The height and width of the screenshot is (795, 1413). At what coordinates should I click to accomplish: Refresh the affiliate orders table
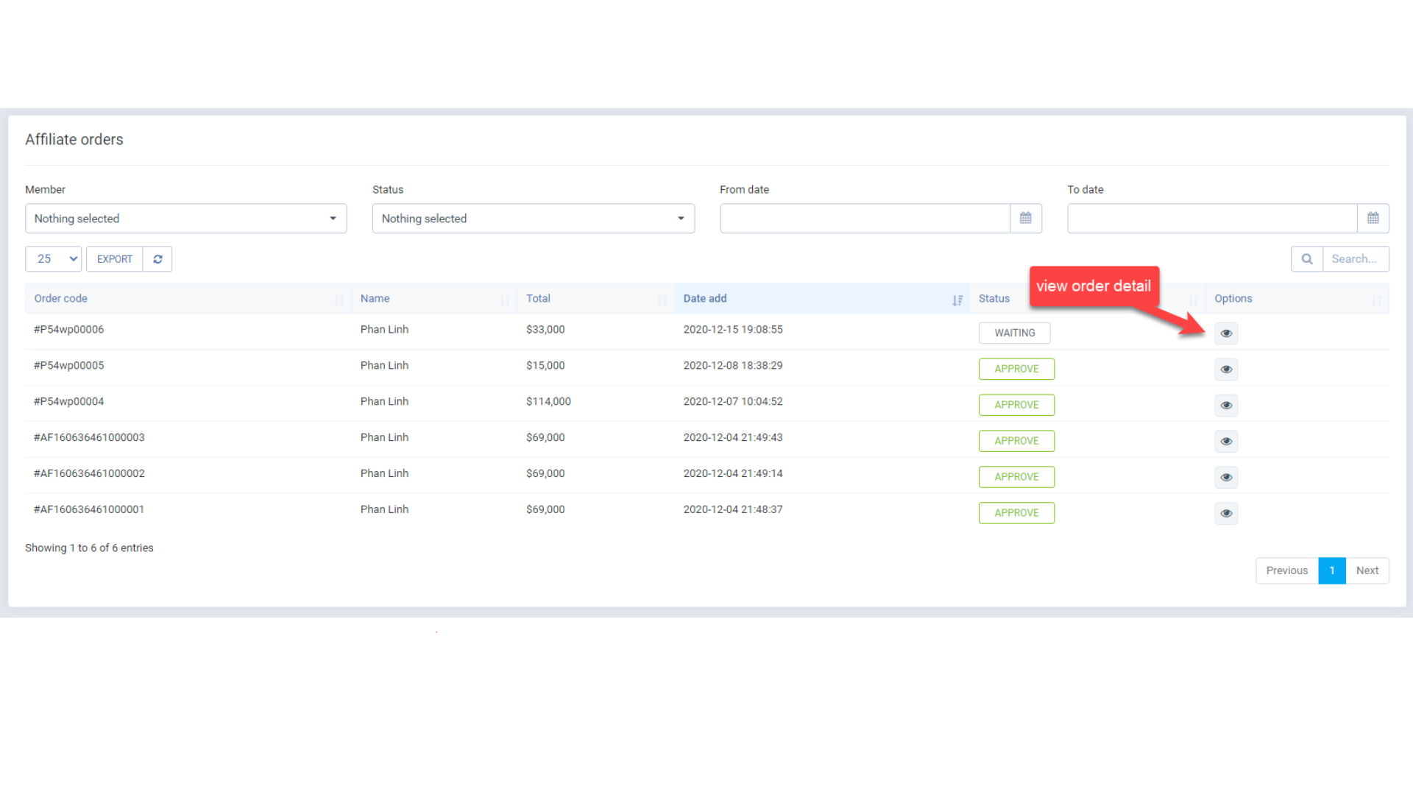[x=157, y=258]
